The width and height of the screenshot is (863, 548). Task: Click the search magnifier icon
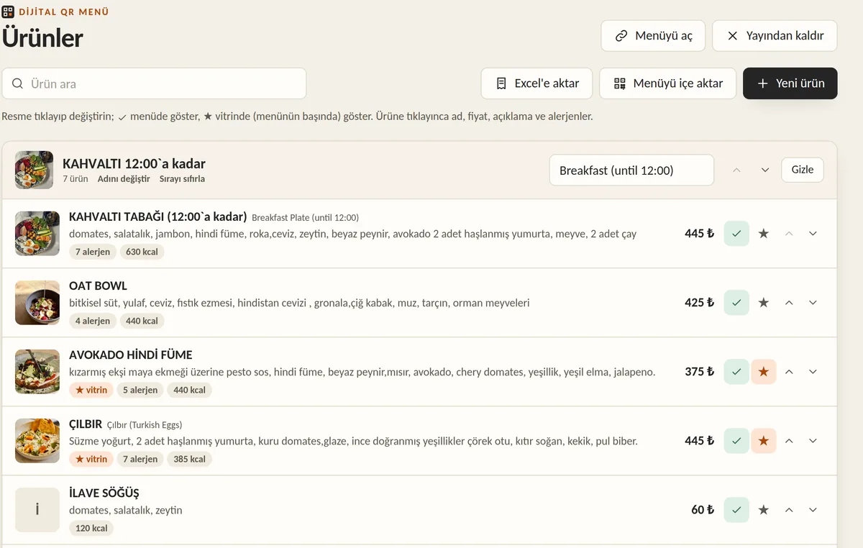click(x=17, y=83)
